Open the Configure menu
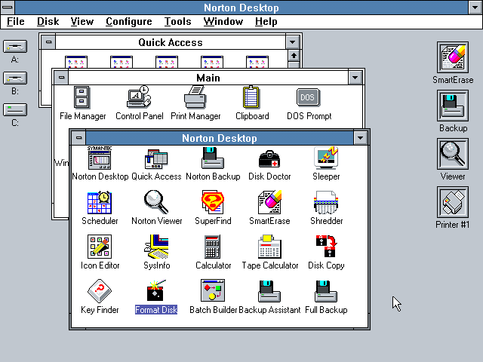This screenshot has width=483, height=362. (129, 22)
